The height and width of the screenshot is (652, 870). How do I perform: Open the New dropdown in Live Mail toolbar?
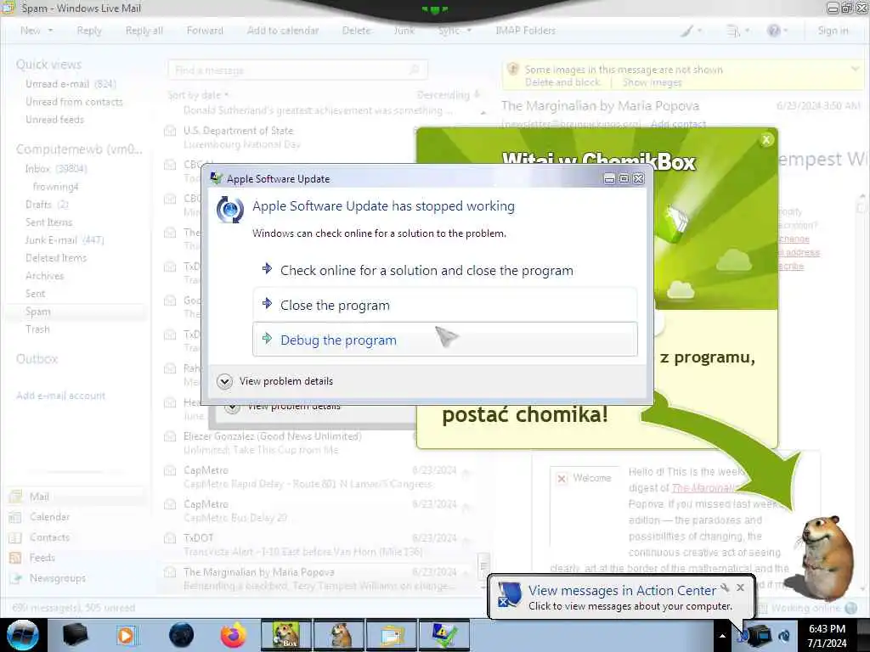(36, 31)
